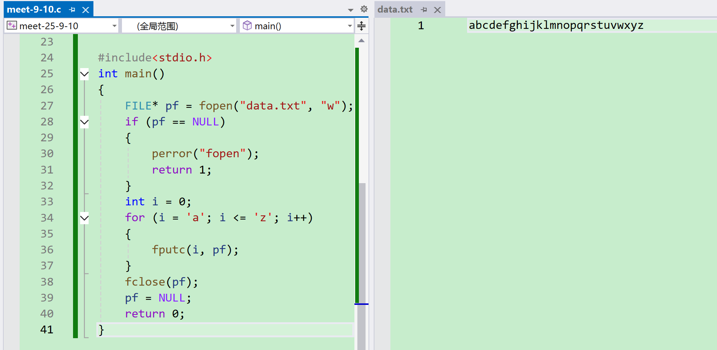Click fclose(pf); on line 38
This screenshot has height=350, width=717.
pos(161,282)
